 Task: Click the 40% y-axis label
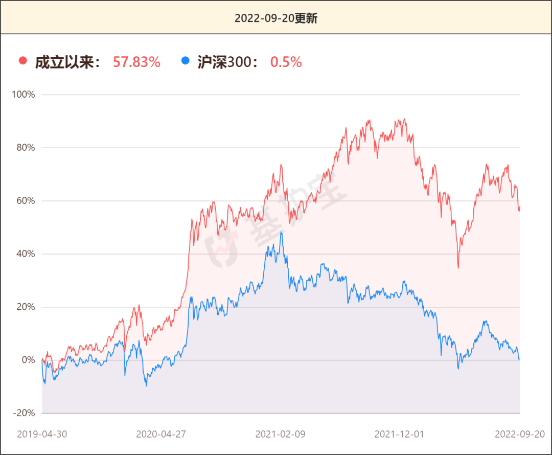25,254
